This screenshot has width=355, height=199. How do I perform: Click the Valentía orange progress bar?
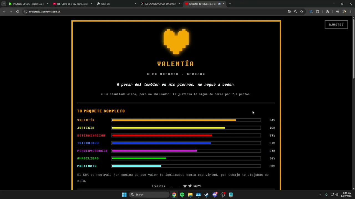(x=186, y=120)
